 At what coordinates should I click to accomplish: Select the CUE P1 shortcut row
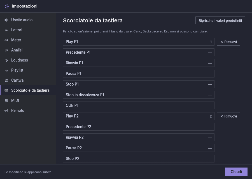139,105
